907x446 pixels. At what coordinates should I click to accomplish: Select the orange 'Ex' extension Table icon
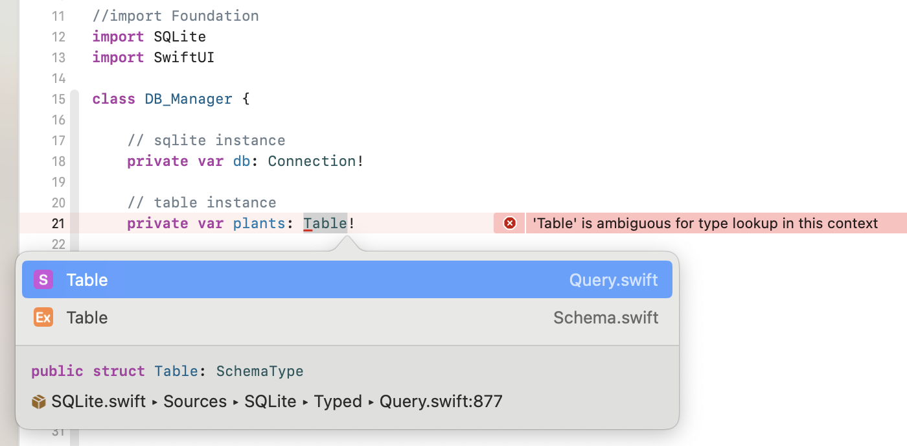[x=43, y=317]
